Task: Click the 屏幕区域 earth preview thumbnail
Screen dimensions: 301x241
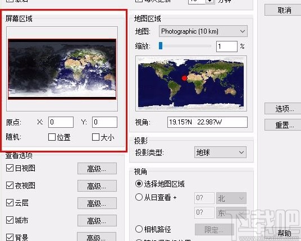Action: (62, 69)
